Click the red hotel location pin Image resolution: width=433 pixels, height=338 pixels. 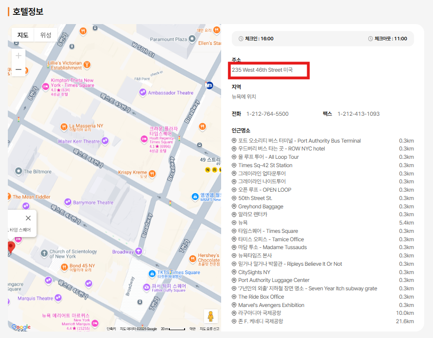tap(11, 247)
